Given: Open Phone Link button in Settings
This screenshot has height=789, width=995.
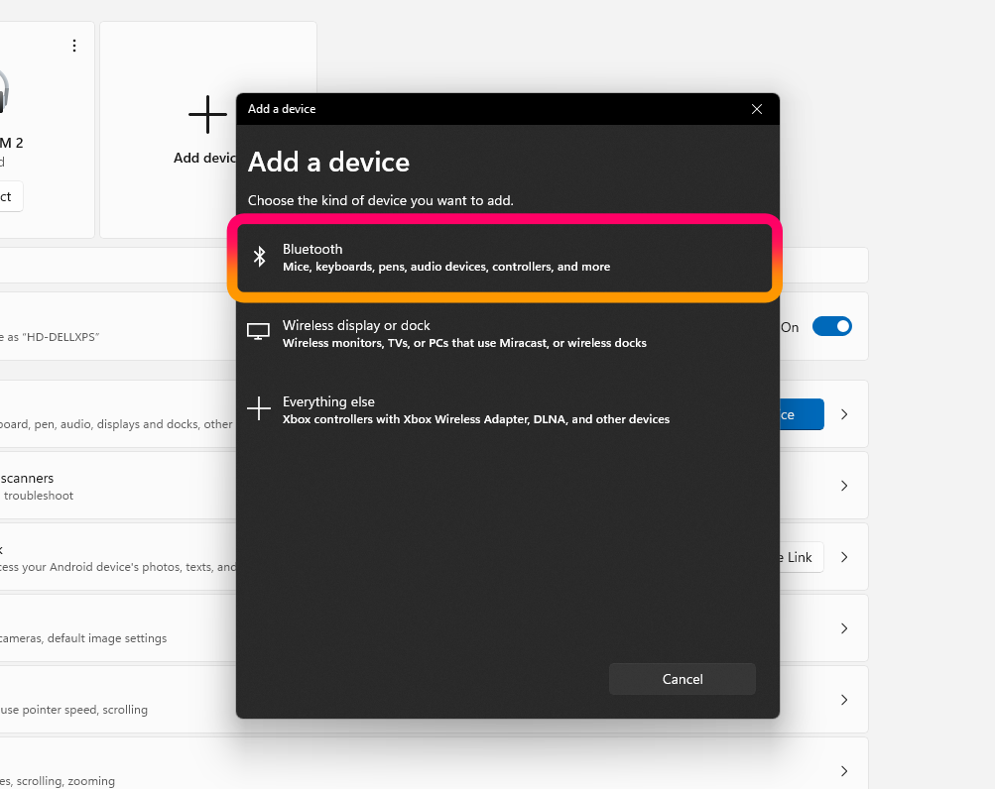Looking at the screenshot, I should 803,557.
